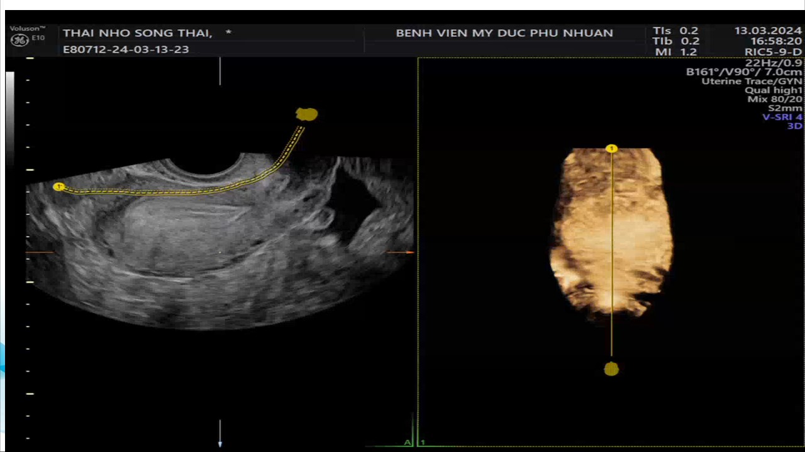Click the orange marker at the left edge of the 2D image
The width and height of the screenshot is (805, 452).
click(39, 252)
